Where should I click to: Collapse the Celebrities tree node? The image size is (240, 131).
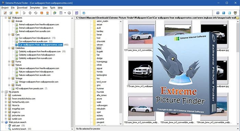(9, 48)
